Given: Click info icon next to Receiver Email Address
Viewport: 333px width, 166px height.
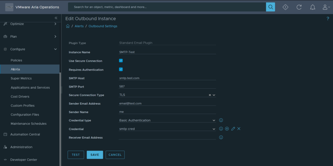Looking at the screenshot, I should pyautogui.click(x=221, y=137).
